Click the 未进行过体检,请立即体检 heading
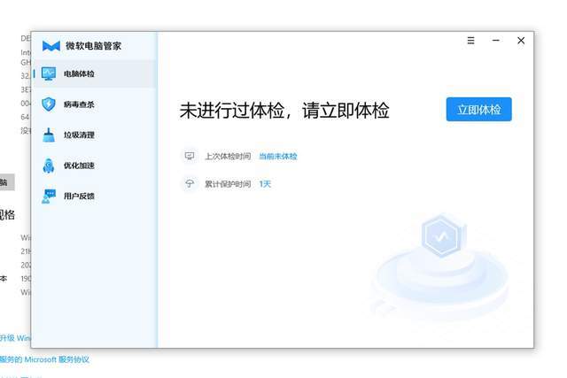567x378 pixels. click(x=284, y=111)
